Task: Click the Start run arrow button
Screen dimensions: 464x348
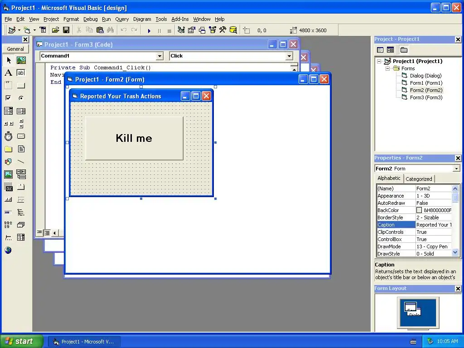Action: click(149, 30)
